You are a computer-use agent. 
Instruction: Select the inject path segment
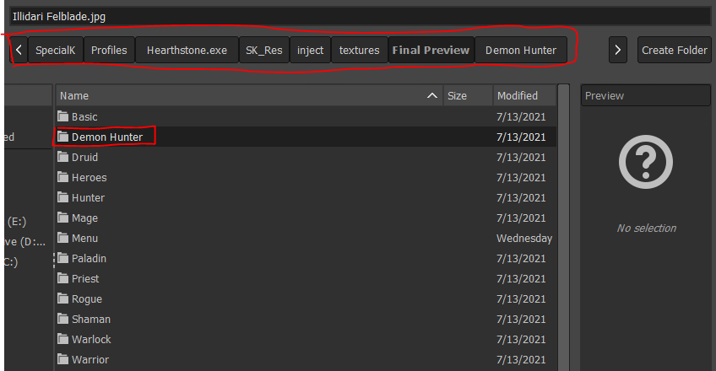tap(310, 51)
